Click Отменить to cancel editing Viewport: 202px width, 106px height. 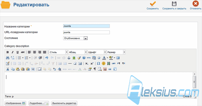coord(196,5)
